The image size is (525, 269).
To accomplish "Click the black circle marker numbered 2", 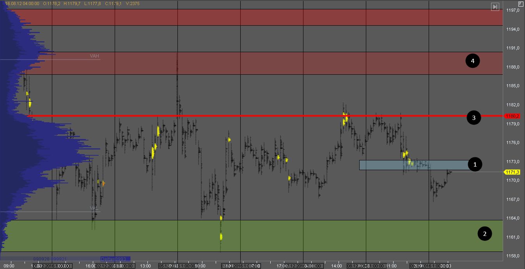I will (484, 234).
